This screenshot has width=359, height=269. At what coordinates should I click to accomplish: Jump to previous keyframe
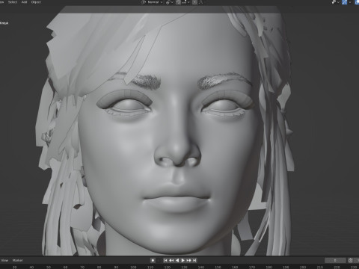click(171, 260)
